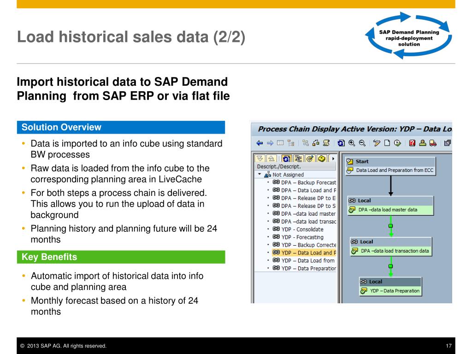This screenshot has width=472, height=354.
Task: Click the Refresh icon in main toolbar
Action: 341,143
